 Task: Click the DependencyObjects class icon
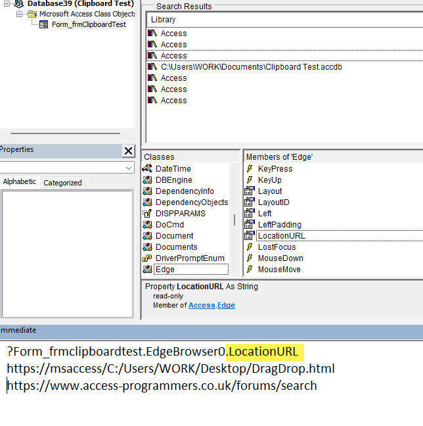147,202
